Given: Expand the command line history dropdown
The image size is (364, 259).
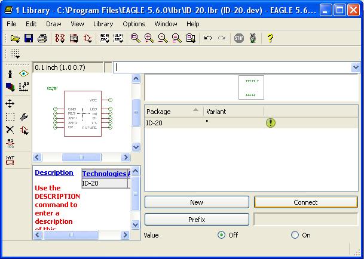Looking at the screenshot, I should pyautogui.click(x=356, y=67).
